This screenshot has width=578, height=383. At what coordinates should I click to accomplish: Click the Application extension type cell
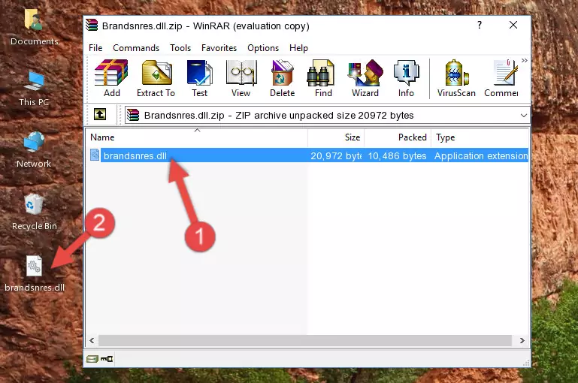(x=481, y=156)
